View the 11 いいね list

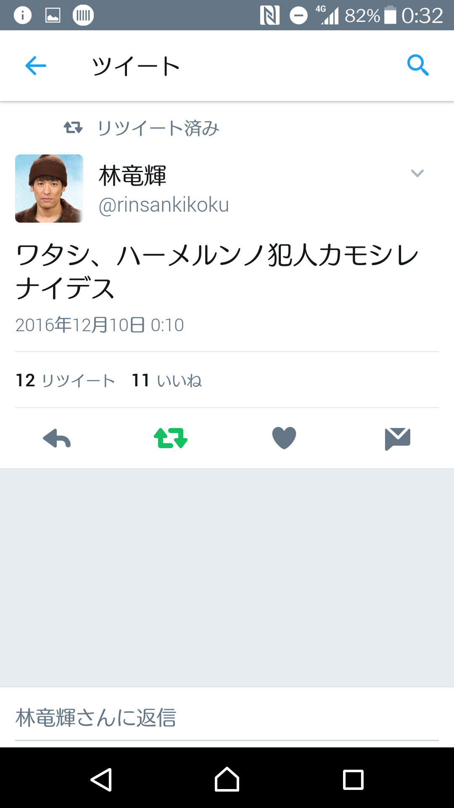pos(167,380)
